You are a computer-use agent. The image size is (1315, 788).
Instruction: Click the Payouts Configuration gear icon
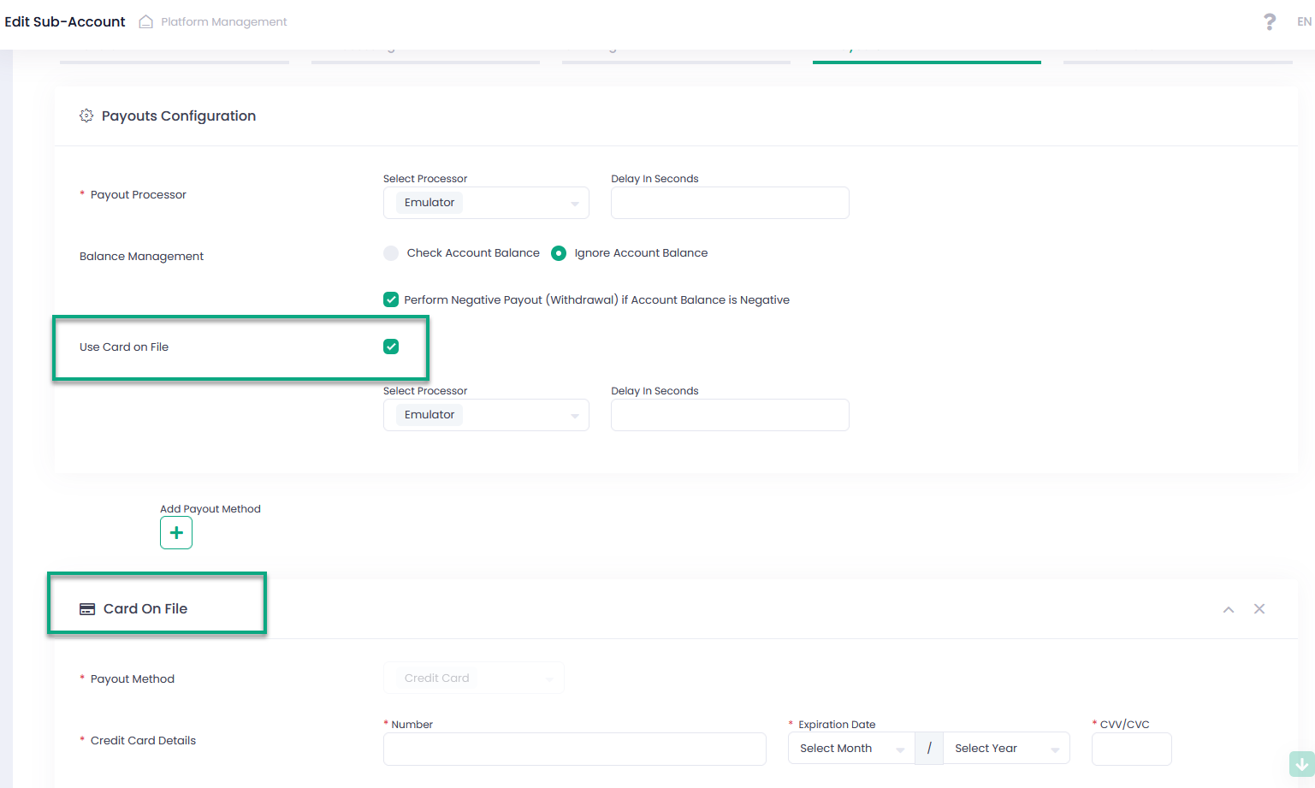pyautogui.click(x=86, y=116)
